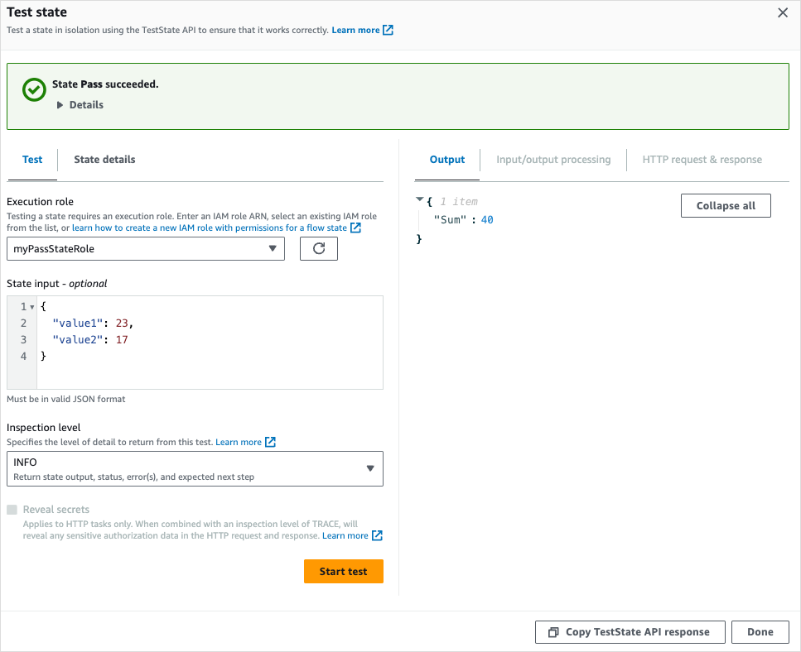This screenshot has width=801, height=652.
Task: Click the Start test button
Action: (343, 571)
